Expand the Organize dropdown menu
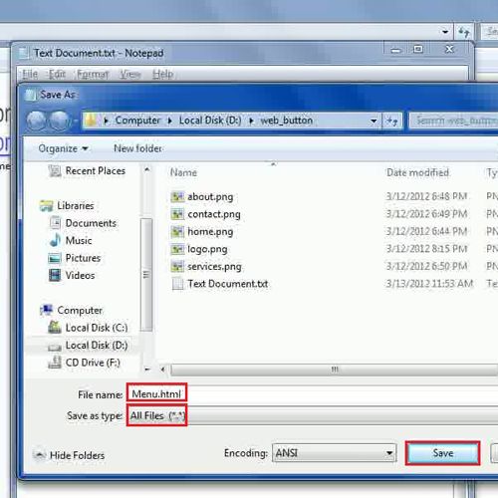The height and width of the screenshot is (498, 498). point(63,148)
